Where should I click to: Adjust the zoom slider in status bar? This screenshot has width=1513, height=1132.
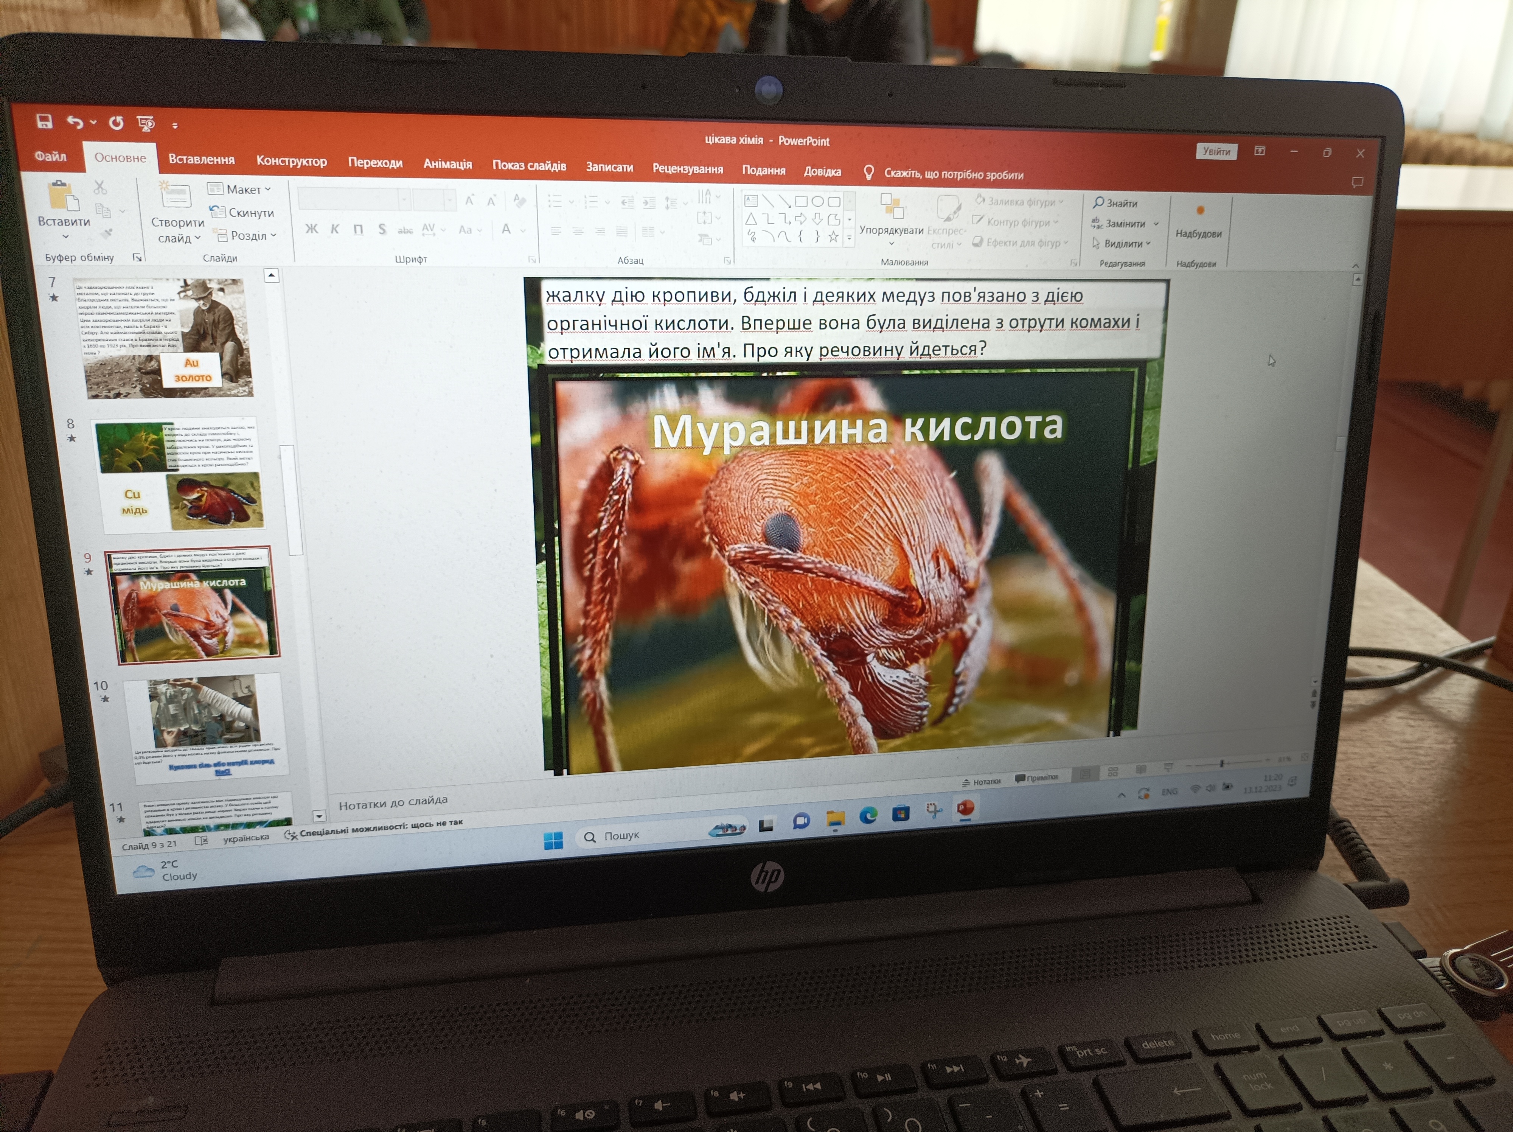(x=1222, y=763)
